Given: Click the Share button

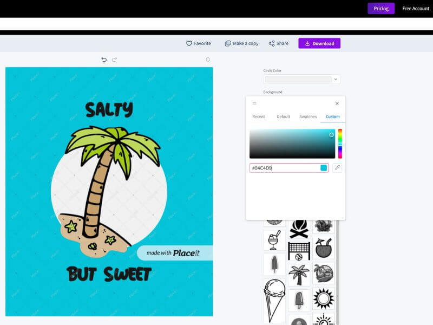Looking at the screenshot, I should (x=278, y=43).
